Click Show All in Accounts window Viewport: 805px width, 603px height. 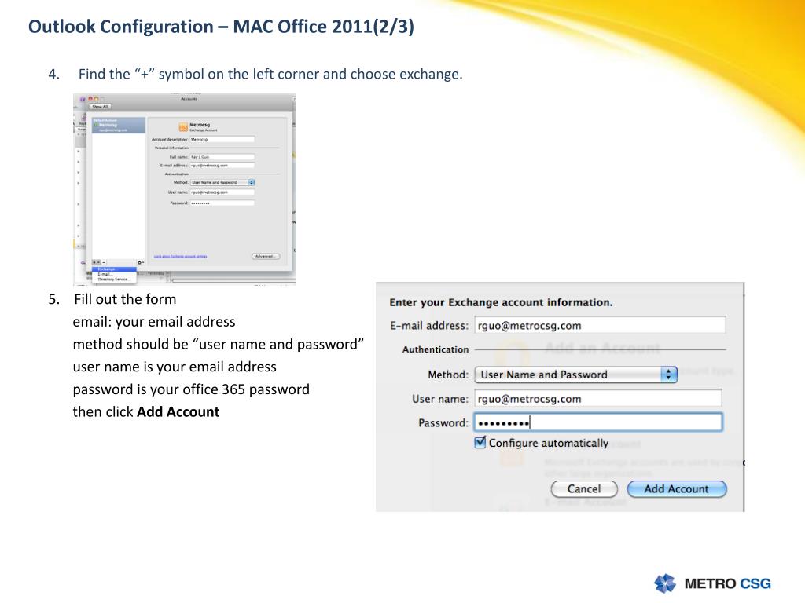tap(100, 107)
